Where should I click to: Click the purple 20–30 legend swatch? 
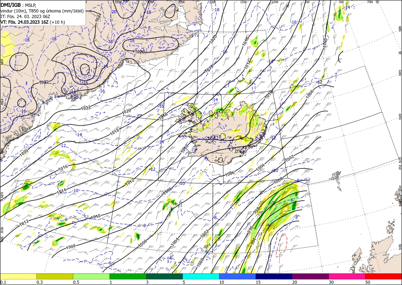click(310, 276)
